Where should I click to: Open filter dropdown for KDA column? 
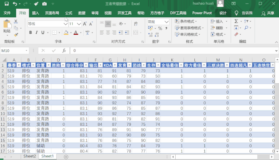pos(115,65)
